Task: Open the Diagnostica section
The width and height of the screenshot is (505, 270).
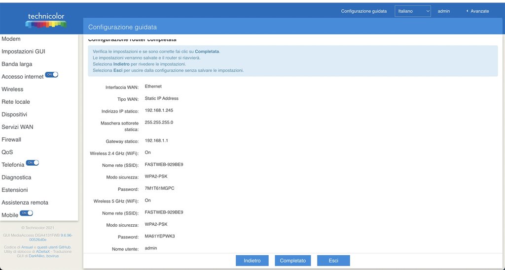Action: coord(16,178)
